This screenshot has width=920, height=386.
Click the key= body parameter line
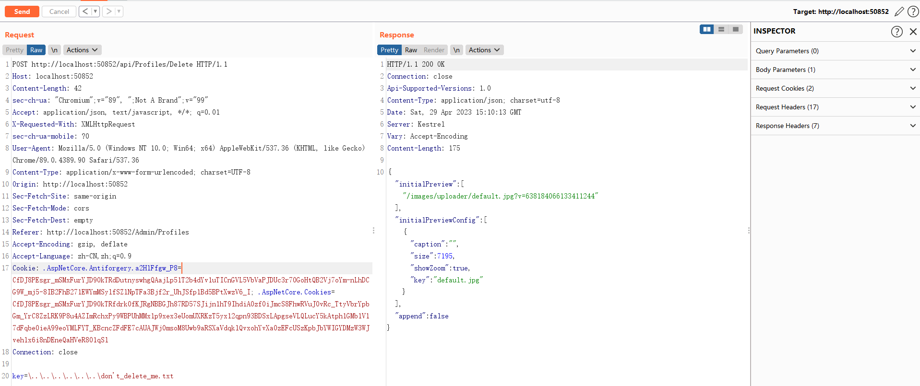[x=93, y=376]
